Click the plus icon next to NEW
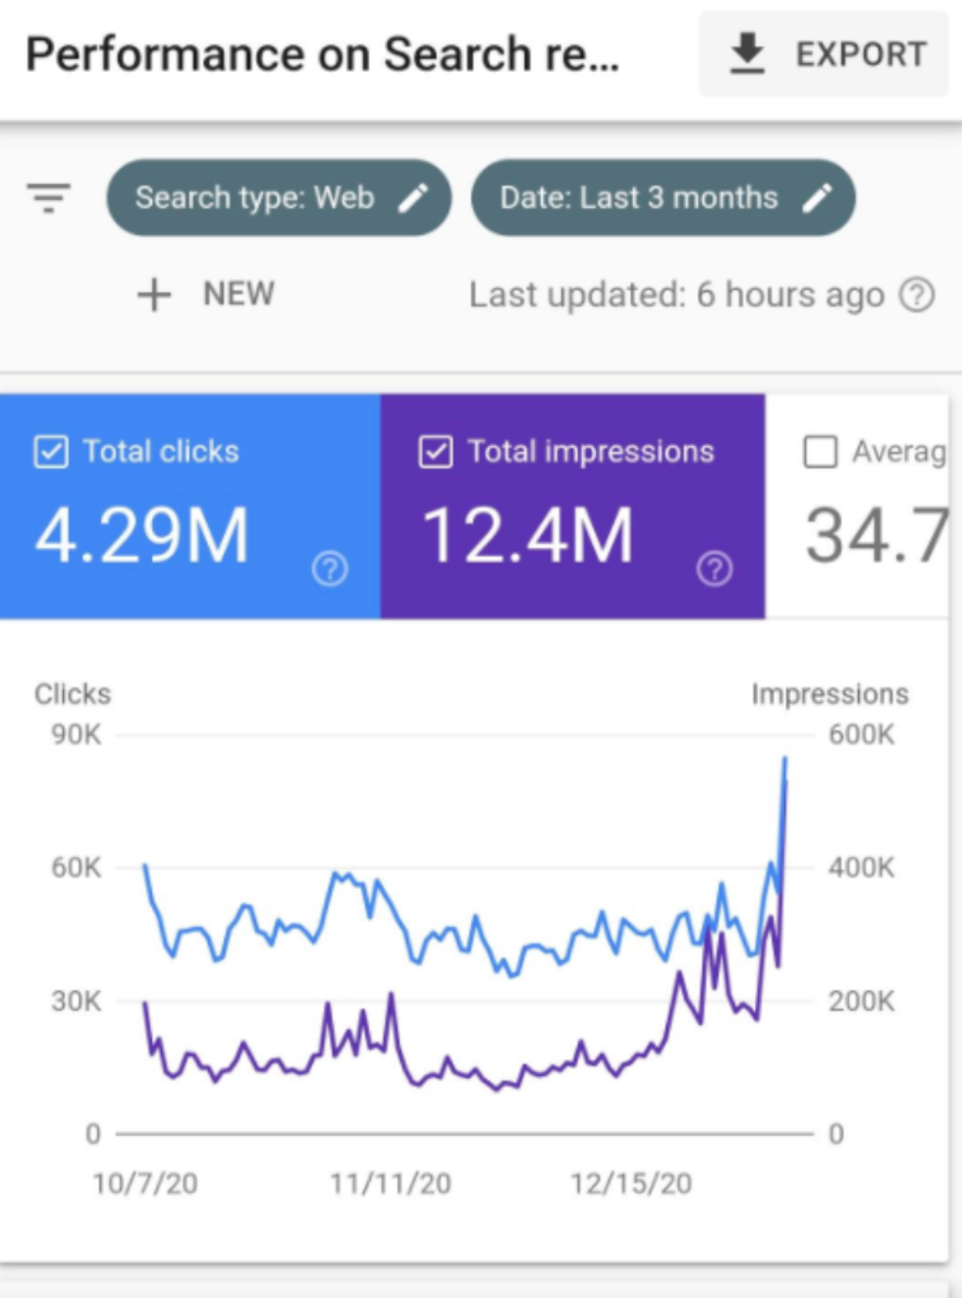Screen dimensions: 962x1298 pos(154,294)
